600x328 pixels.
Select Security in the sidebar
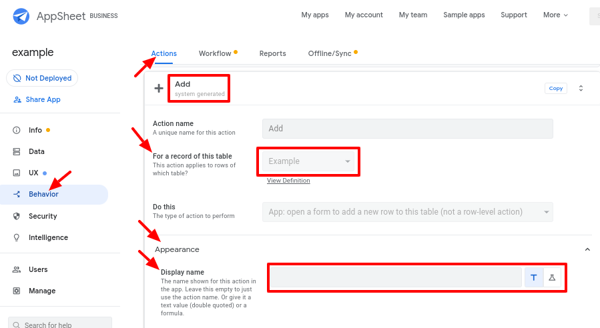[x=43, y=217]
